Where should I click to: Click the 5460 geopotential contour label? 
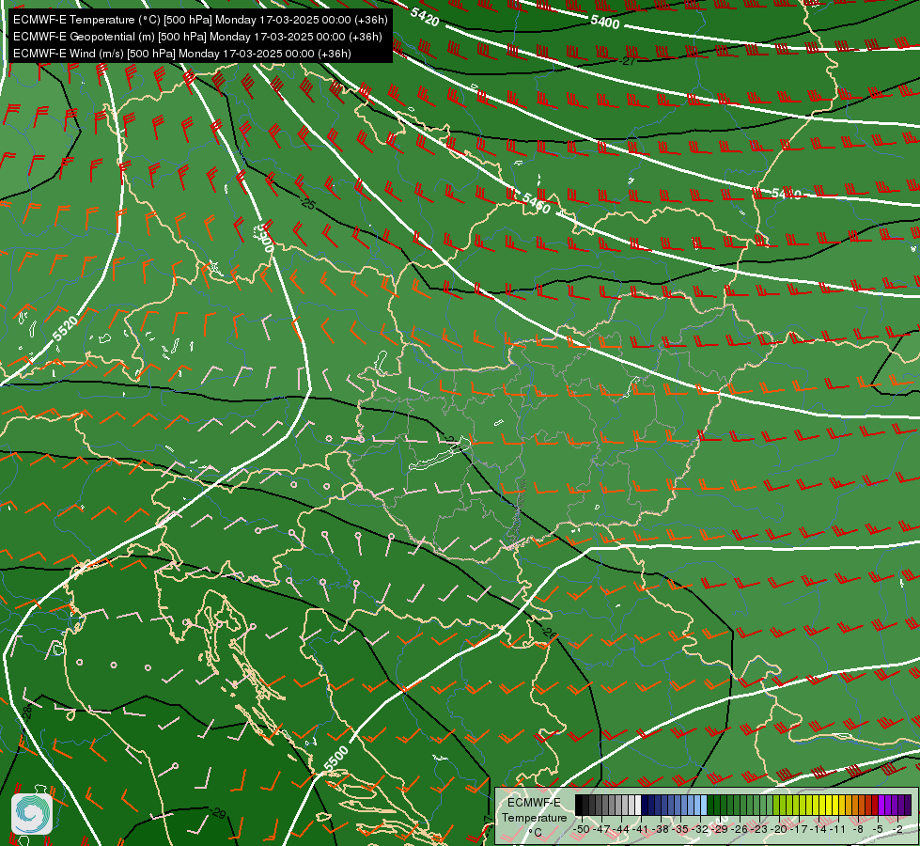coord(536,203)
